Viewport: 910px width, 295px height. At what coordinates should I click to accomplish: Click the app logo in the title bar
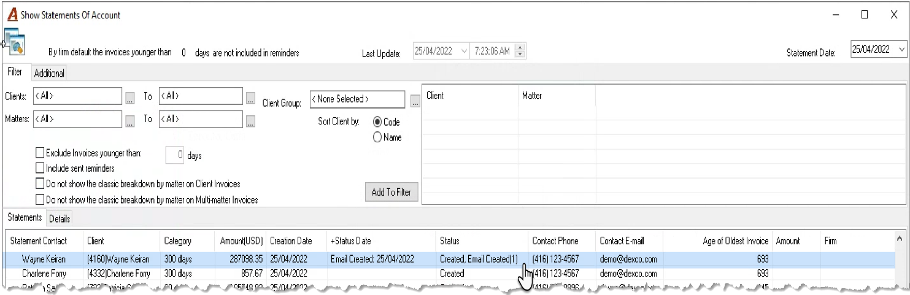pyautogui.click(x=12, y=15)
